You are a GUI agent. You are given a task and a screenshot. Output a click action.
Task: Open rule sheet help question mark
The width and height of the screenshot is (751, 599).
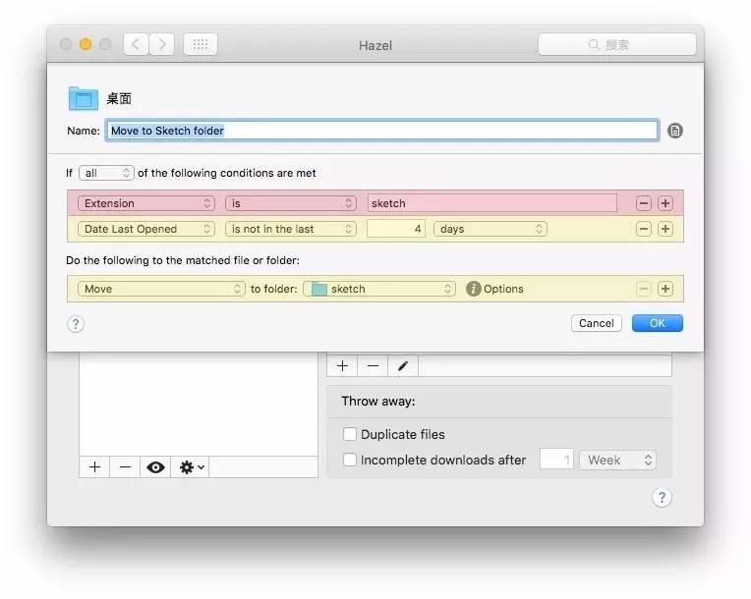point(75,324)
